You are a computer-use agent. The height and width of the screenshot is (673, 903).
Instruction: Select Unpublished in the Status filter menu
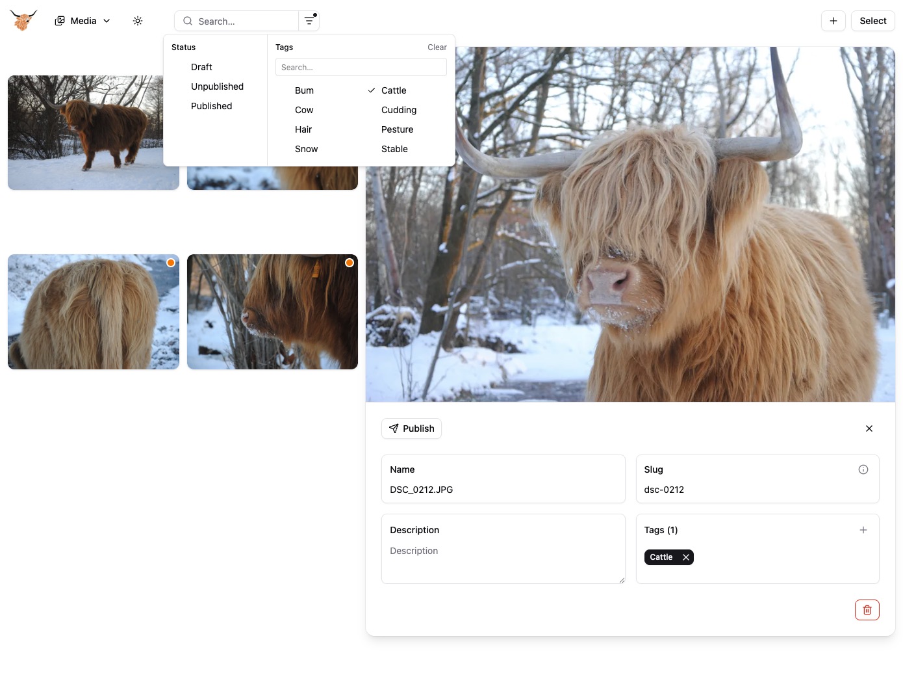(217, 86)
